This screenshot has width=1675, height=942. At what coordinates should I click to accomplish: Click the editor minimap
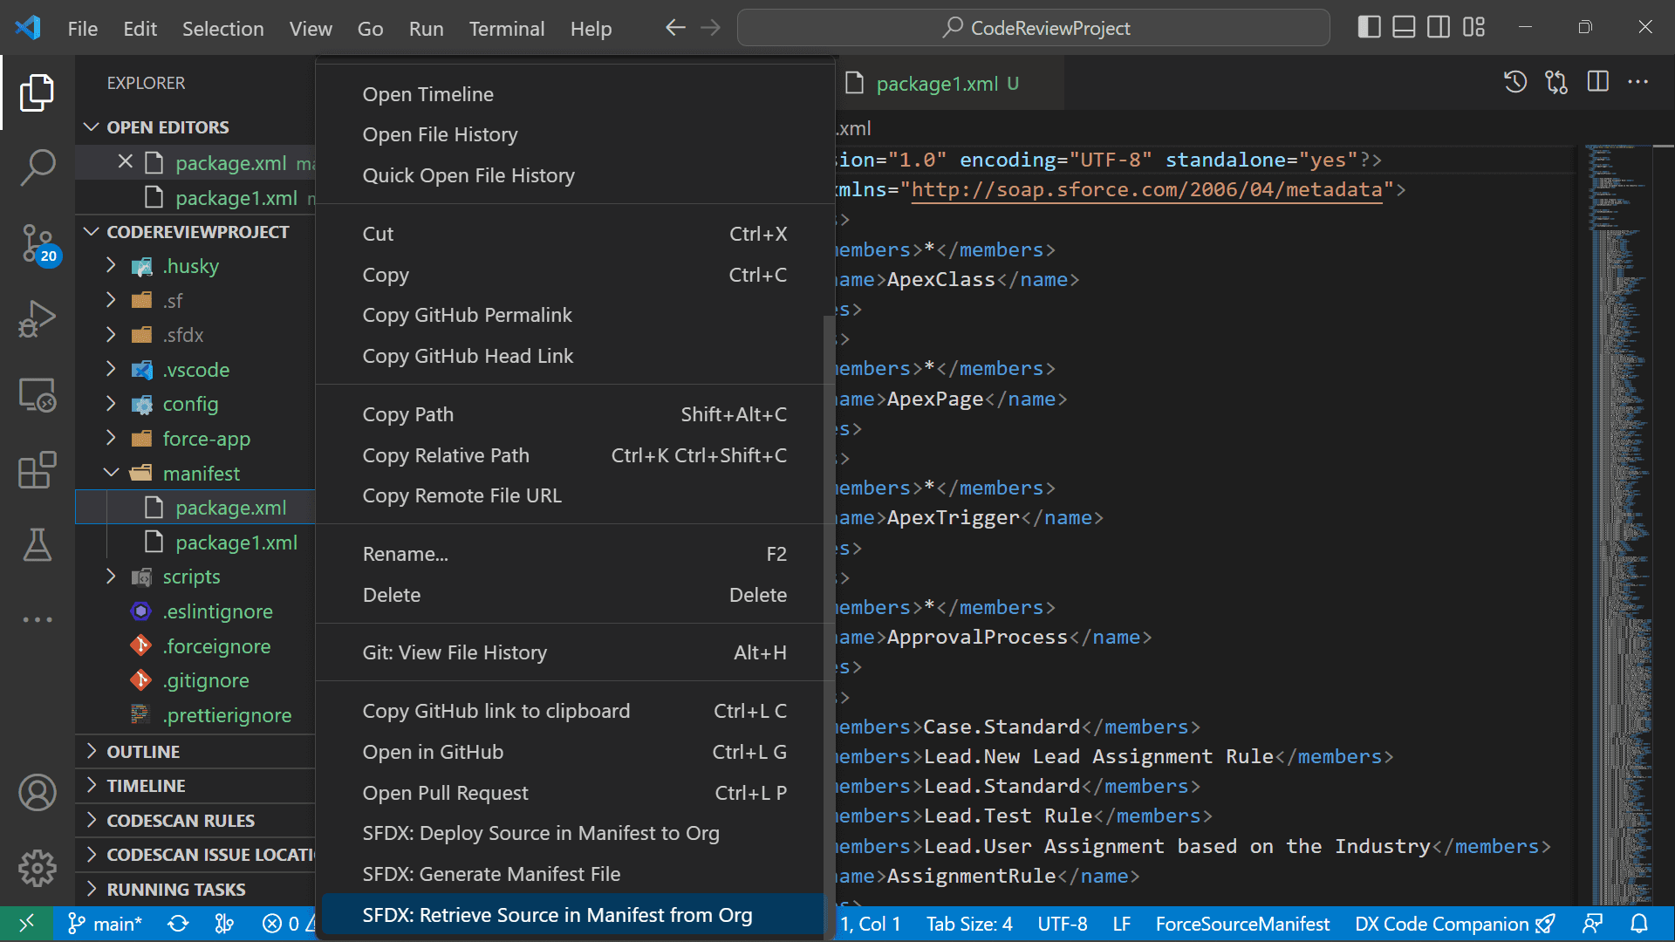point(1618,523)
